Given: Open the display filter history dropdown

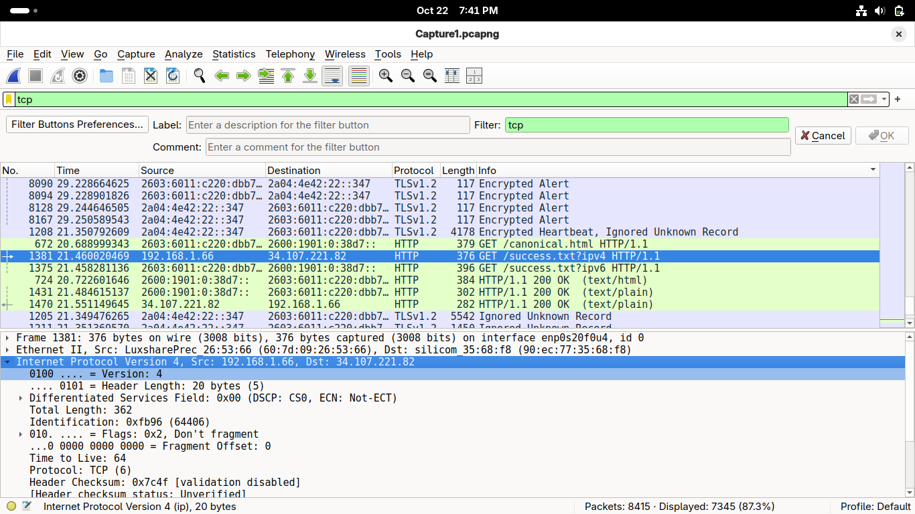Looking at the screenshot, I should (x=884, y=99).
